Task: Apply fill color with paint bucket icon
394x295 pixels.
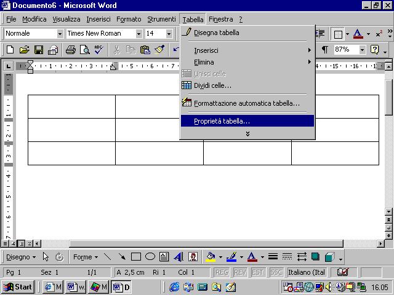Action: tap(211, 257)
